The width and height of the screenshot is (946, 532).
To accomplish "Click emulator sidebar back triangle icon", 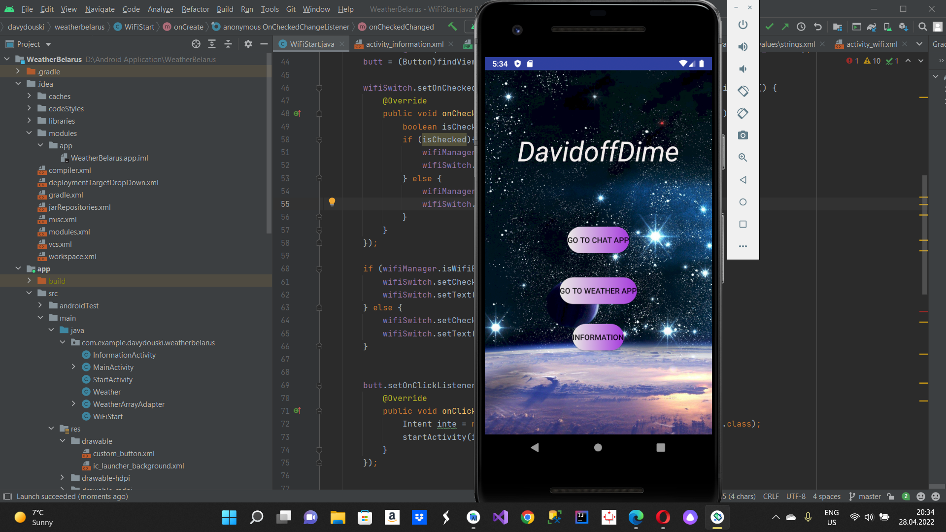I will [743, 180].
